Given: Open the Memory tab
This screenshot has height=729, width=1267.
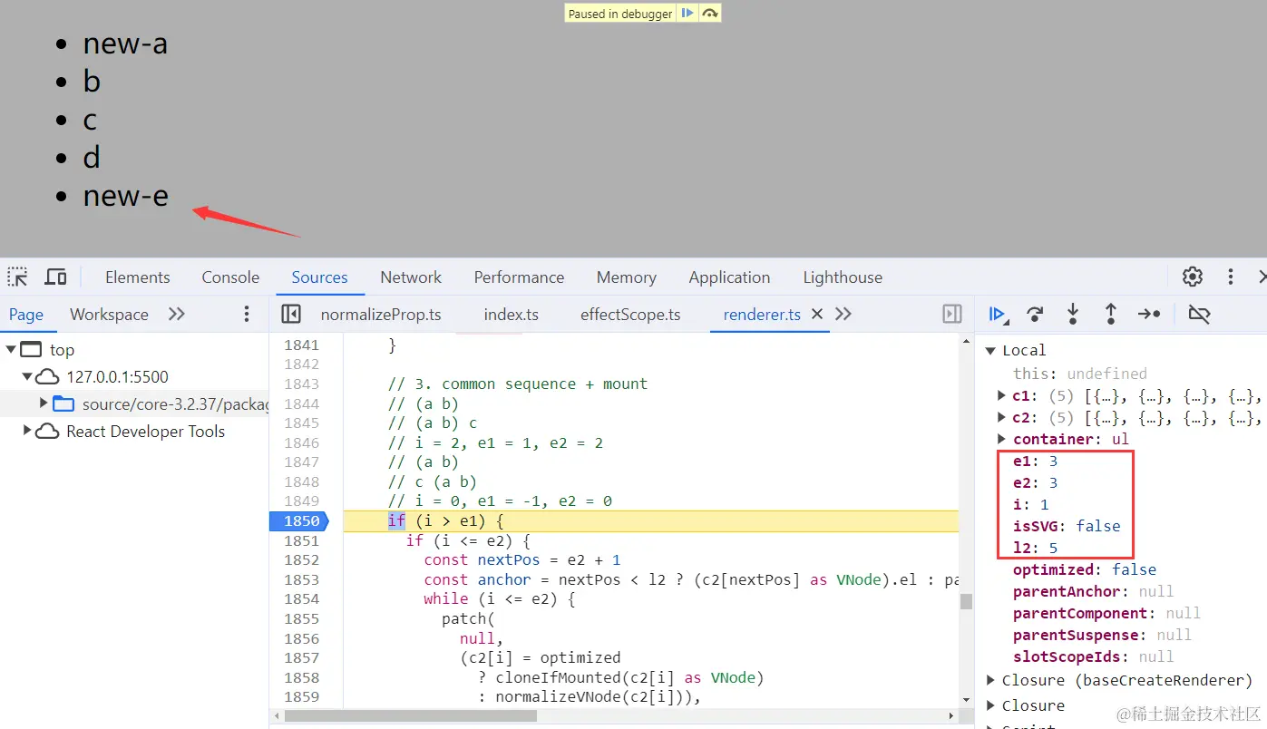Looking at the screenshot, I should coord(627,277).
